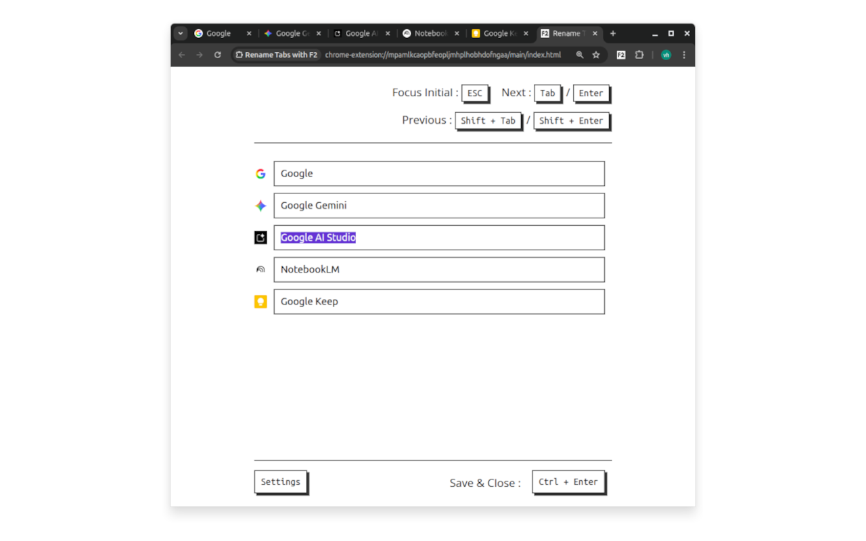866x541 pixels.
Task: Click the Focus Initial label
Action: (x=425, y=93)
